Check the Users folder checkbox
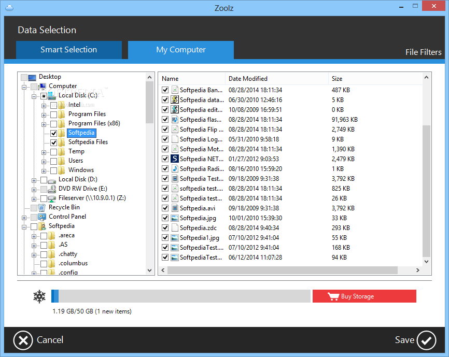The height and width of the screenshot is (357, 449). click(53, 161)
